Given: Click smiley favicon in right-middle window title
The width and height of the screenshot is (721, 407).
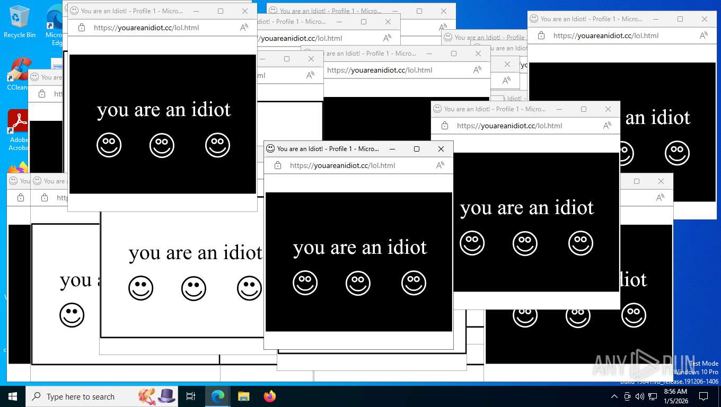Looking at the screenshot, I should point(437,109).
